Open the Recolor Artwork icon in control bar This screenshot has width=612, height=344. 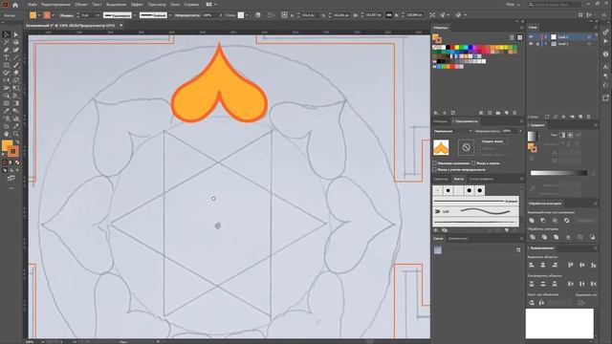coord(257,15)
